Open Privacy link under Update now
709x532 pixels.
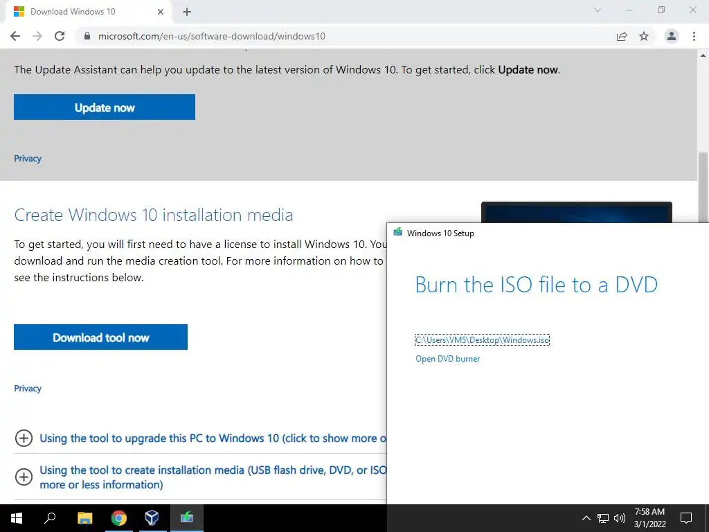28,159
